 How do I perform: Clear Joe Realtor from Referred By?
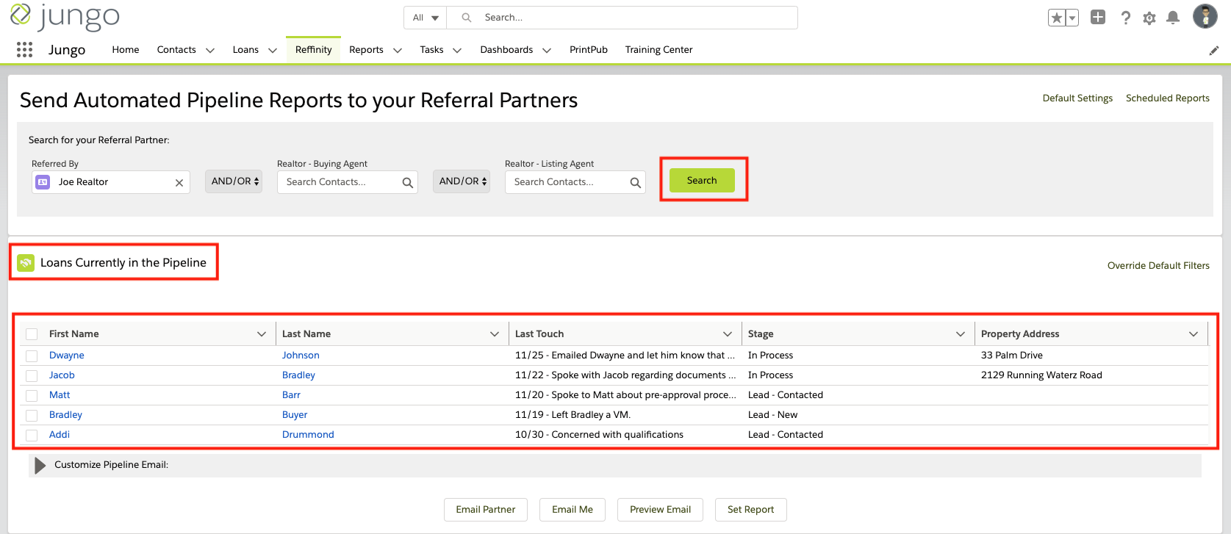(x=179, y=183)
